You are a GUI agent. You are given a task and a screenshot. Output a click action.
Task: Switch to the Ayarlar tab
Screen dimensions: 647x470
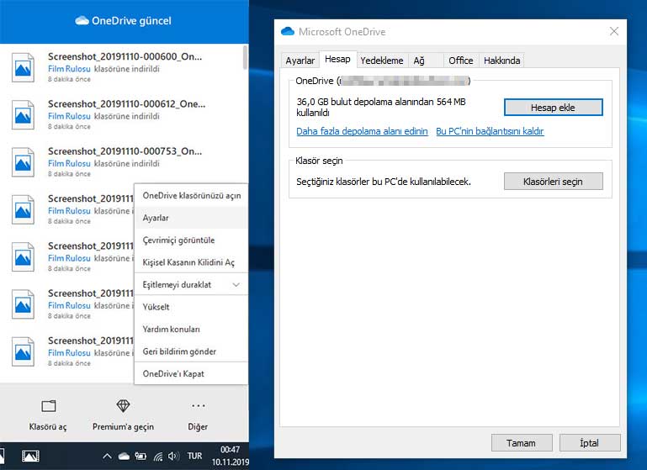point(300,61)
